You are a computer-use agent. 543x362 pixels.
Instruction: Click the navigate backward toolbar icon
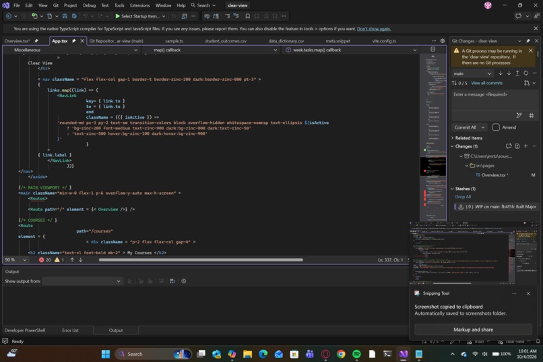tap(9, 16)
